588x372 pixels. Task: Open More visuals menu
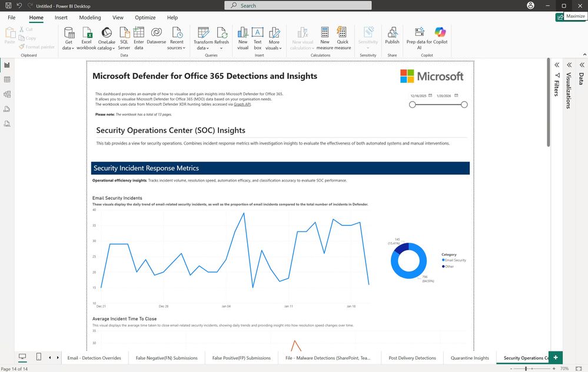pos(274,38)
